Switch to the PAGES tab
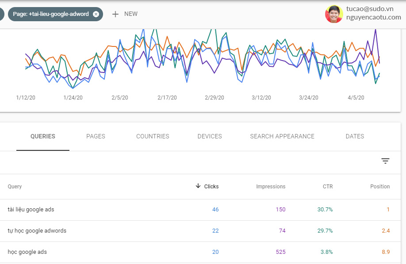 pos(96,136)
